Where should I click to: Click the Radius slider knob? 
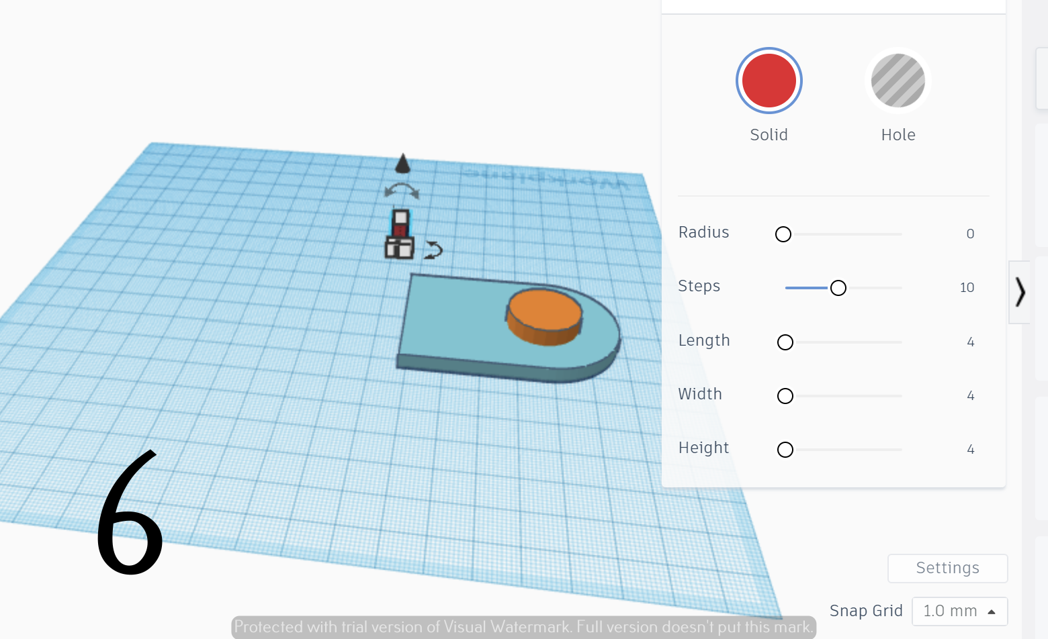point(783,234)
